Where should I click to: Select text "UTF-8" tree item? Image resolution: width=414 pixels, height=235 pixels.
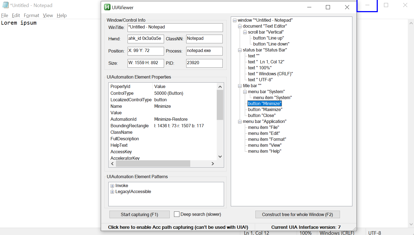260,80
